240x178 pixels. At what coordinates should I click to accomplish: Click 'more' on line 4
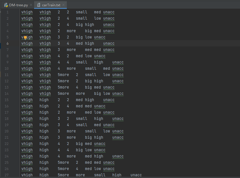(x=71, y=31)
